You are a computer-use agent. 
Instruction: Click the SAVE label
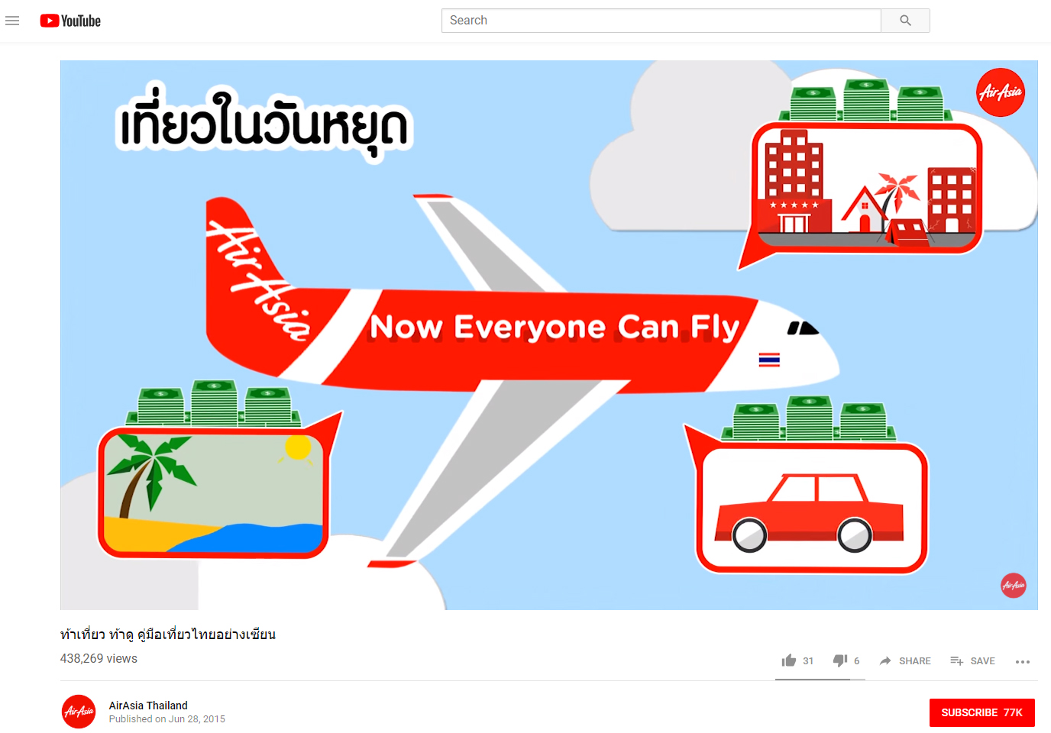[x=982, y=661]
